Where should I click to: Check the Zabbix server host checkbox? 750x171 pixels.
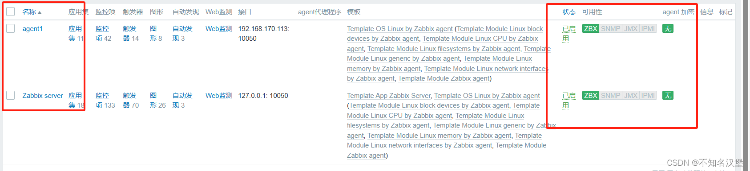11,96
